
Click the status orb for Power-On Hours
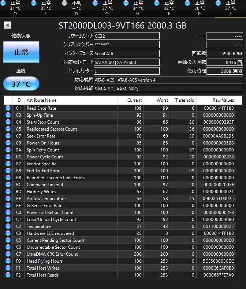click(x=8, y=143)
